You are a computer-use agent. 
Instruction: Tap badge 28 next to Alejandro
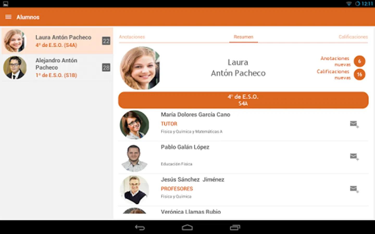[x=106, y=68]
